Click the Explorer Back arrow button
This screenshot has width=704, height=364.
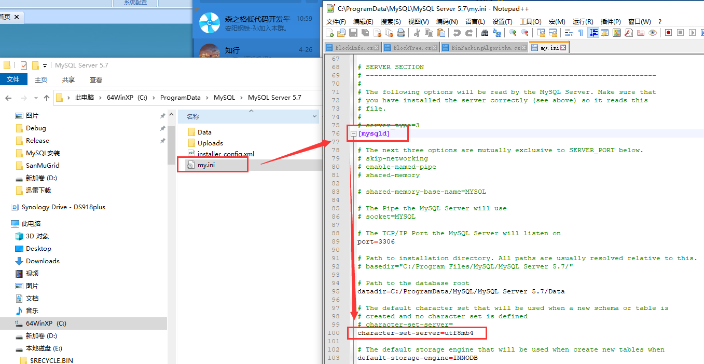(x=8, y=98)
